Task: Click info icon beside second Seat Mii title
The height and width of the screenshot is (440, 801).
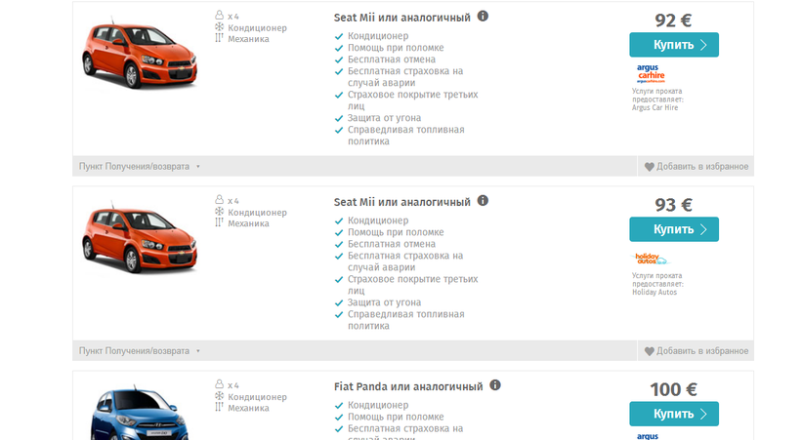Action: [x=484, y=201]
